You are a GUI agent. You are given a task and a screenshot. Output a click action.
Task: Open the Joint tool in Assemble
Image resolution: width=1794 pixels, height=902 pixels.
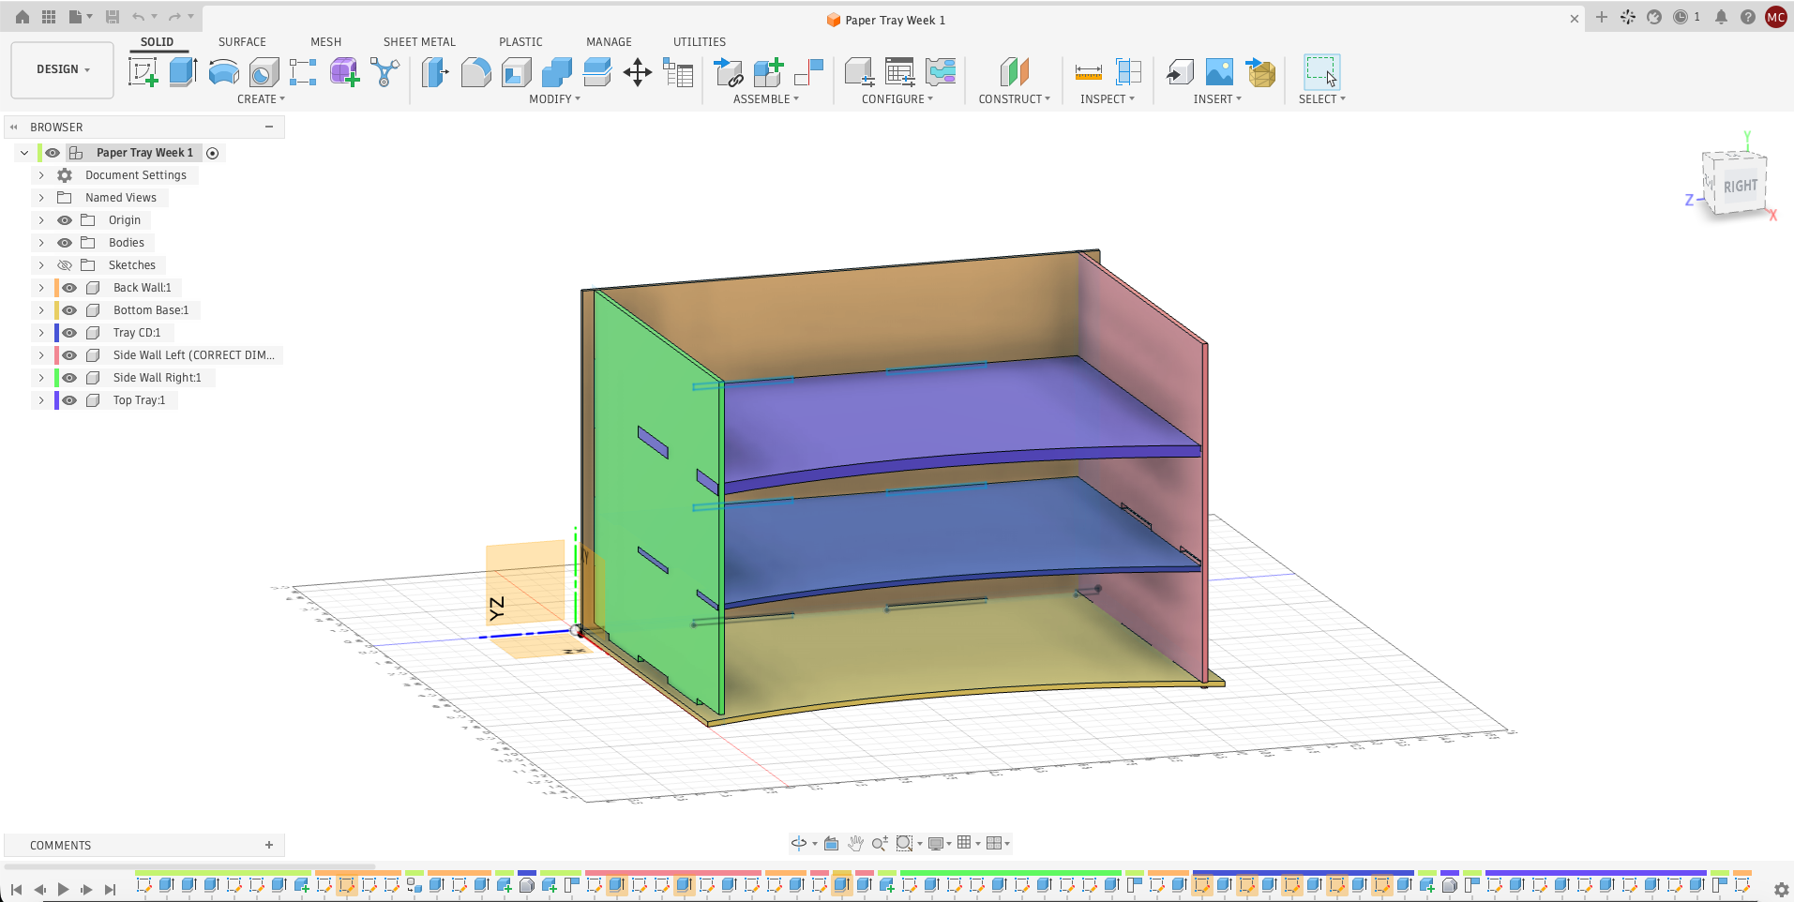(x=808, y=72)
